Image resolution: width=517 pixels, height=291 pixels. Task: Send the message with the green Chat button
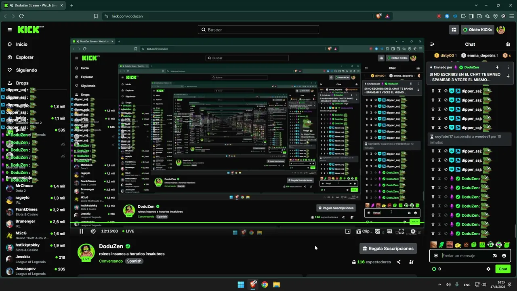pyautogui.click(x=503, y=269)
